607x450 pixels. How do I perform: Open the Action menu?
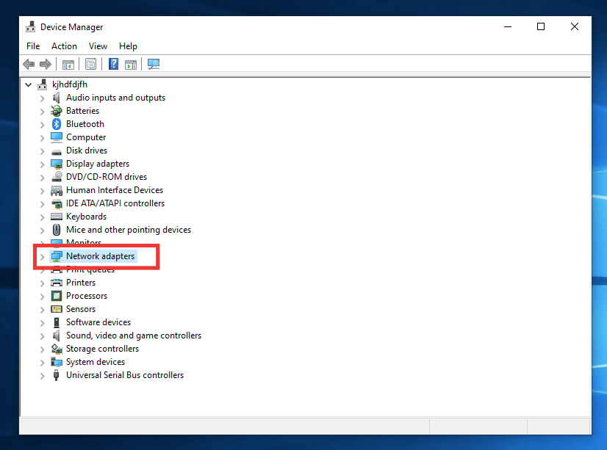(x=64, y=46)
